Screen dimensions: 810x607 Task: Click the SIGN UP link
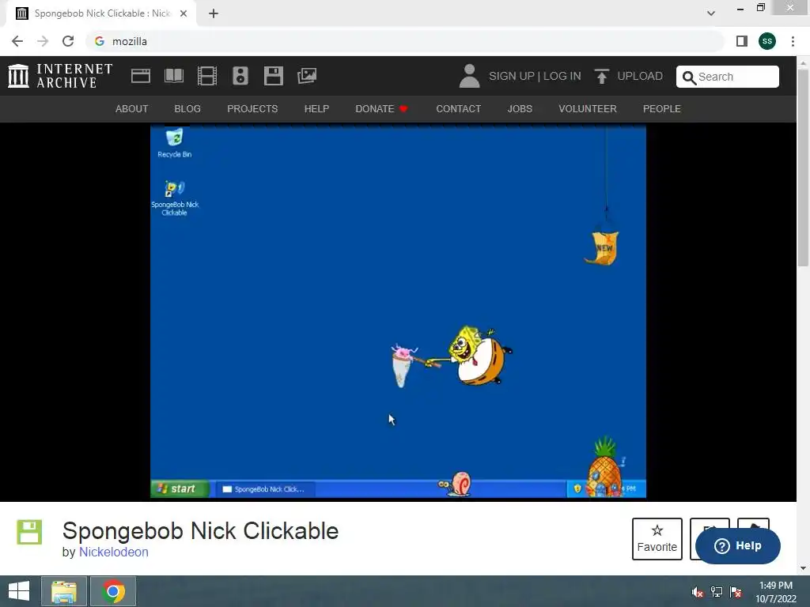(512, 76)
